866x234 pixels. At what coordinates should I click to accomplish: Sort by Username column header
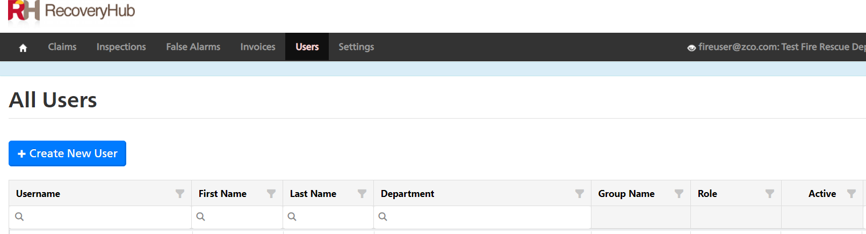pos(38,194)
